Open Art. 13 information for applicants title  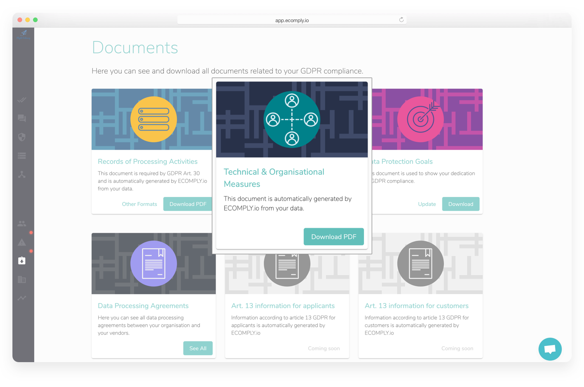click(283, 306)
